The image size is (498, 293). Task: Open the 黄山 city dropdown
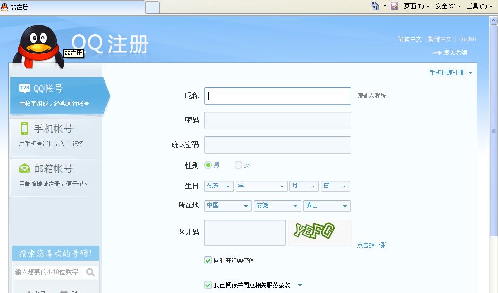[327, 206]
